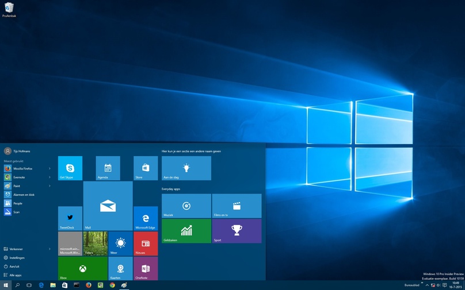Image resolution: width=465 pixels, height=290 pixels.
Task: Open Command Prompt from taskbar
Action: (x=77, y=285)
